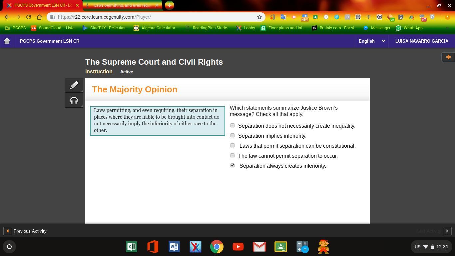Switch to 'Laws permitting, and even requi' tab
The width and height of the screenshot is (455, 256).
[122, 5]
